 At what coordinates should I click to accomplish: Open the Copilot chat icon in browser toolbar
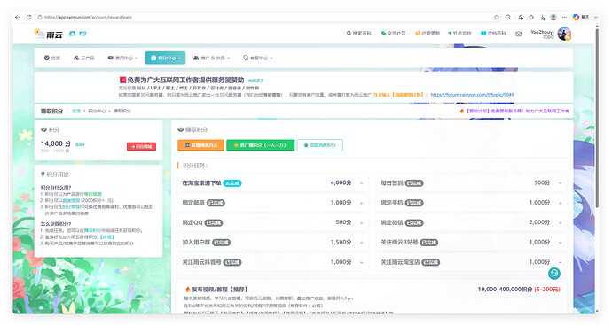tap(576, 17)
